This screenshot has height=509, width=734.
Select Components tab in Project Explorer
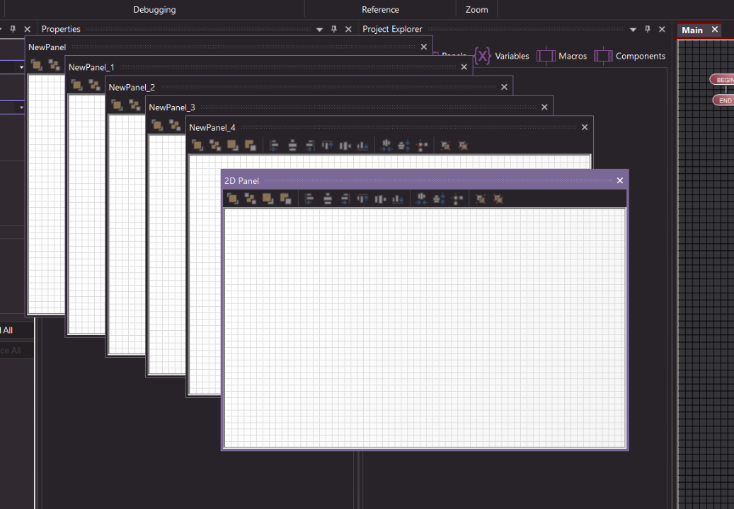tap(630, 56)
